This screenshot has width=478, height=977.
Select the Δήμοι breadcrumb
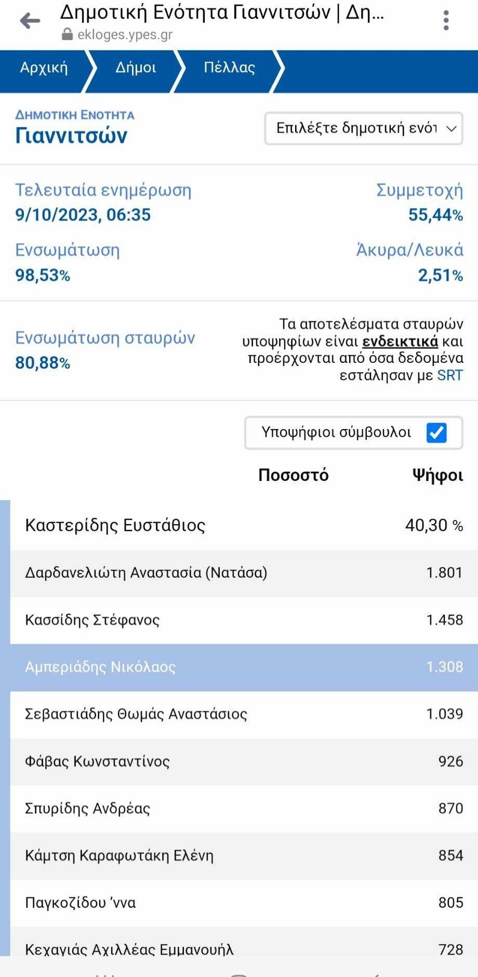(136, 68)
